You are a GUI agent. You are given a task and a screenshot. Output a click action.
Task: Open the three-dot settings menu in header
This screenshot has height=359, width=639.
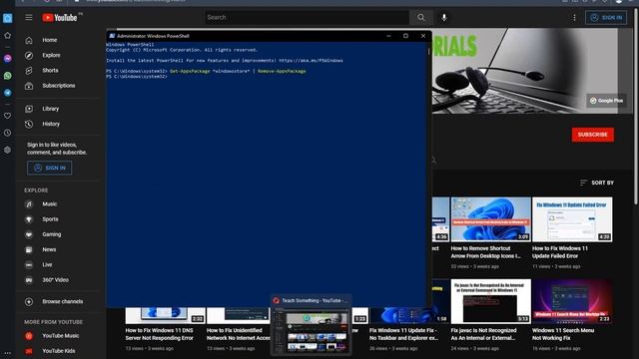(574, 18)
